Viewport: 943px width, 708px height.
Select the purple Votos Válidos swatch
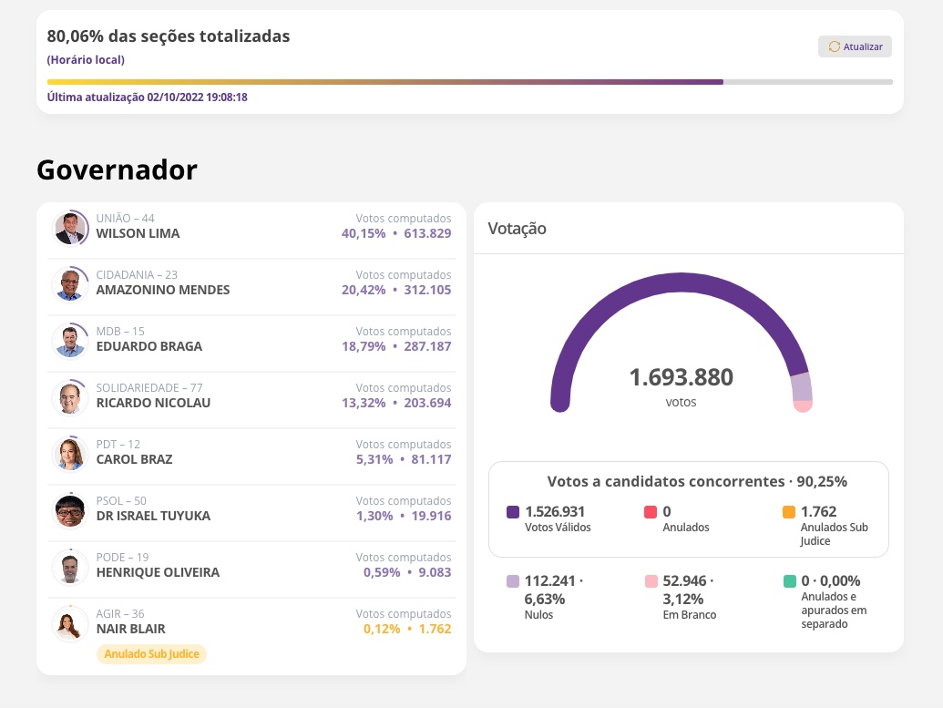513,512
